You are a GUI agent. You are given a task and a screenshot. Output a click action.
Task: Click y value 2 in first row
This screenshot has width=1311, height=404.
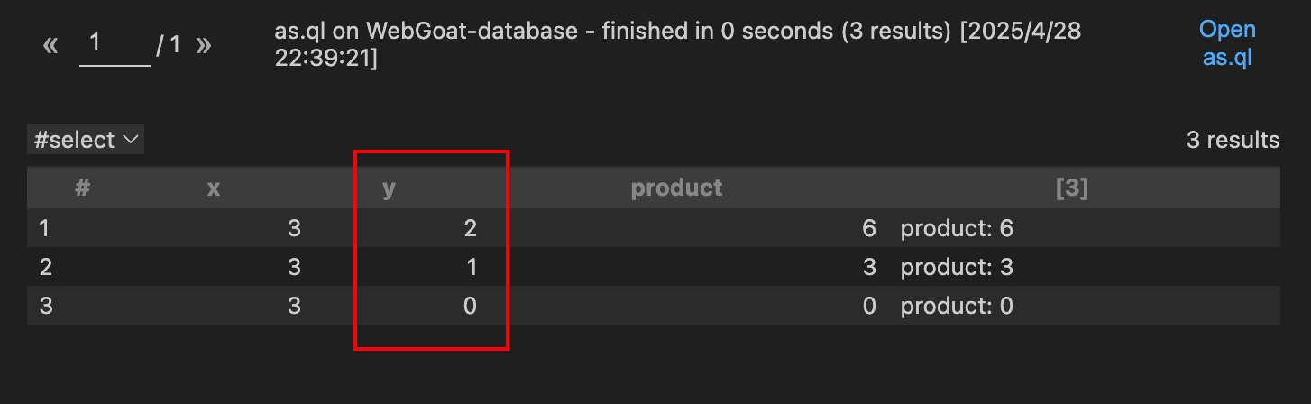(x=470, y=228)
